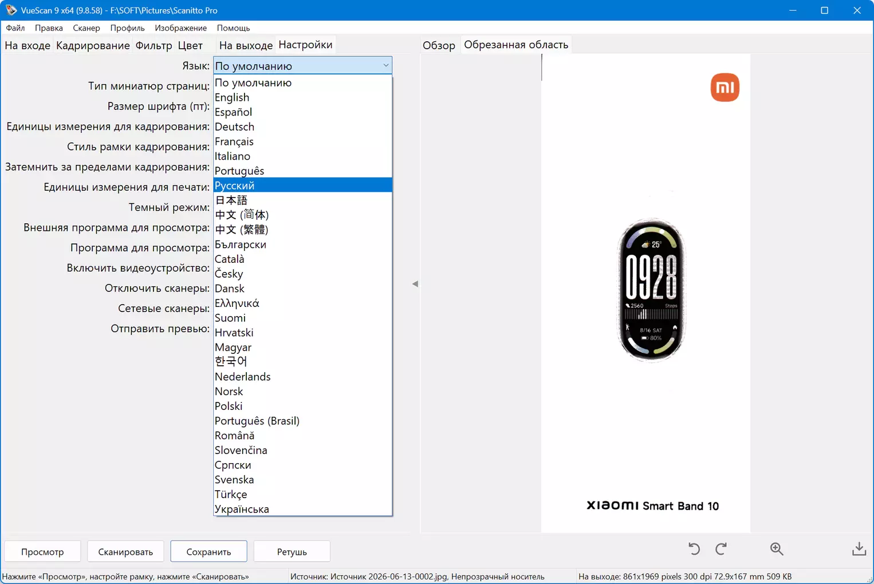Select Korean 한국어 in the language list

pos(302,362)
